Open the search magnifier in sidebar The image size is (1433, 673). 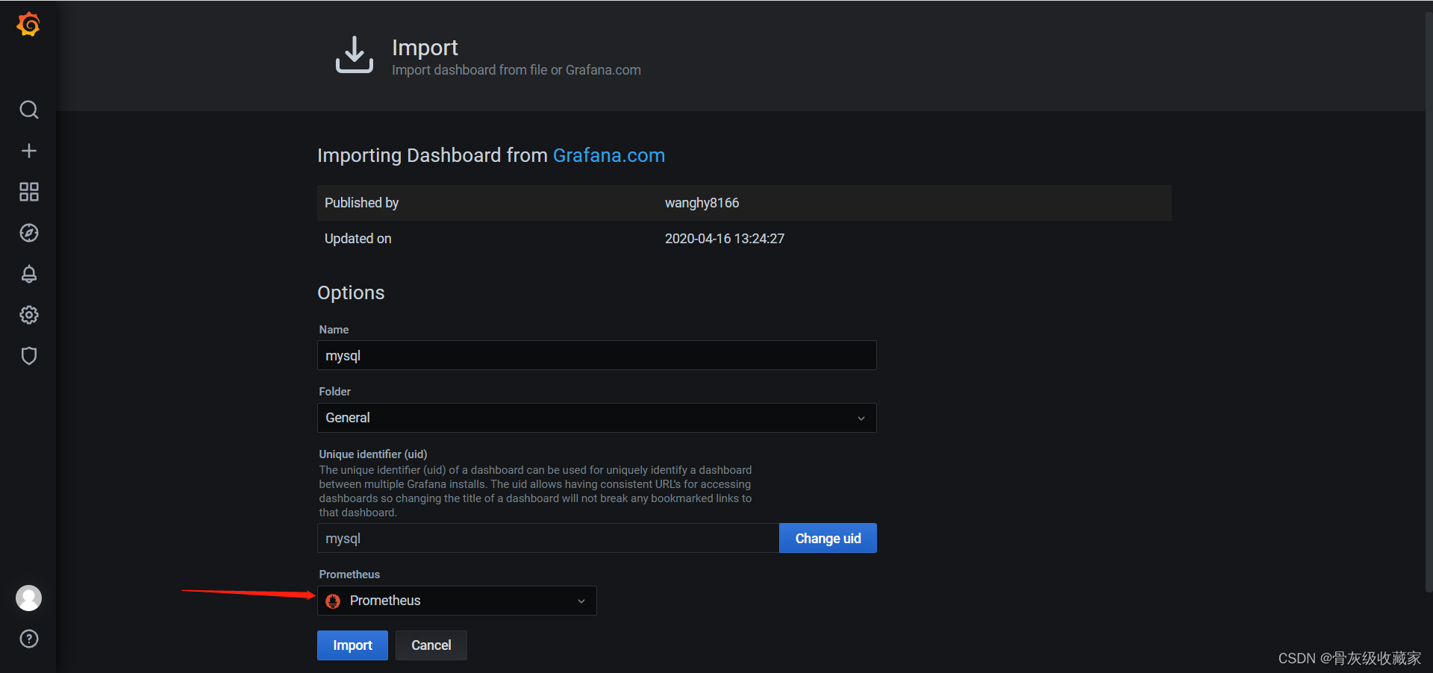28,110
